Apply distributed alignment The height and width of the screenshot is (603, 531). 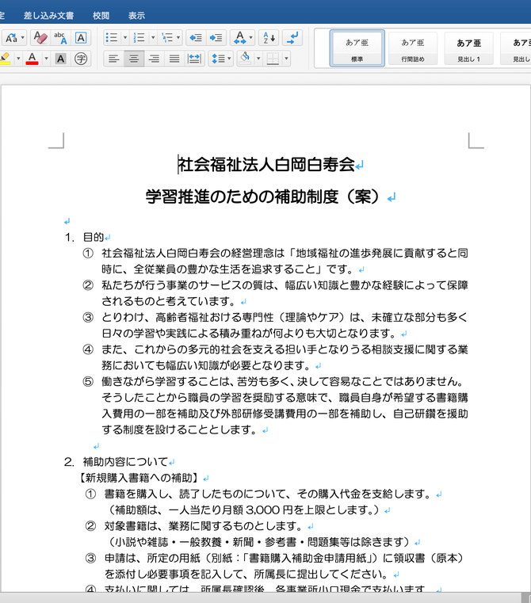tap(194, 59)
